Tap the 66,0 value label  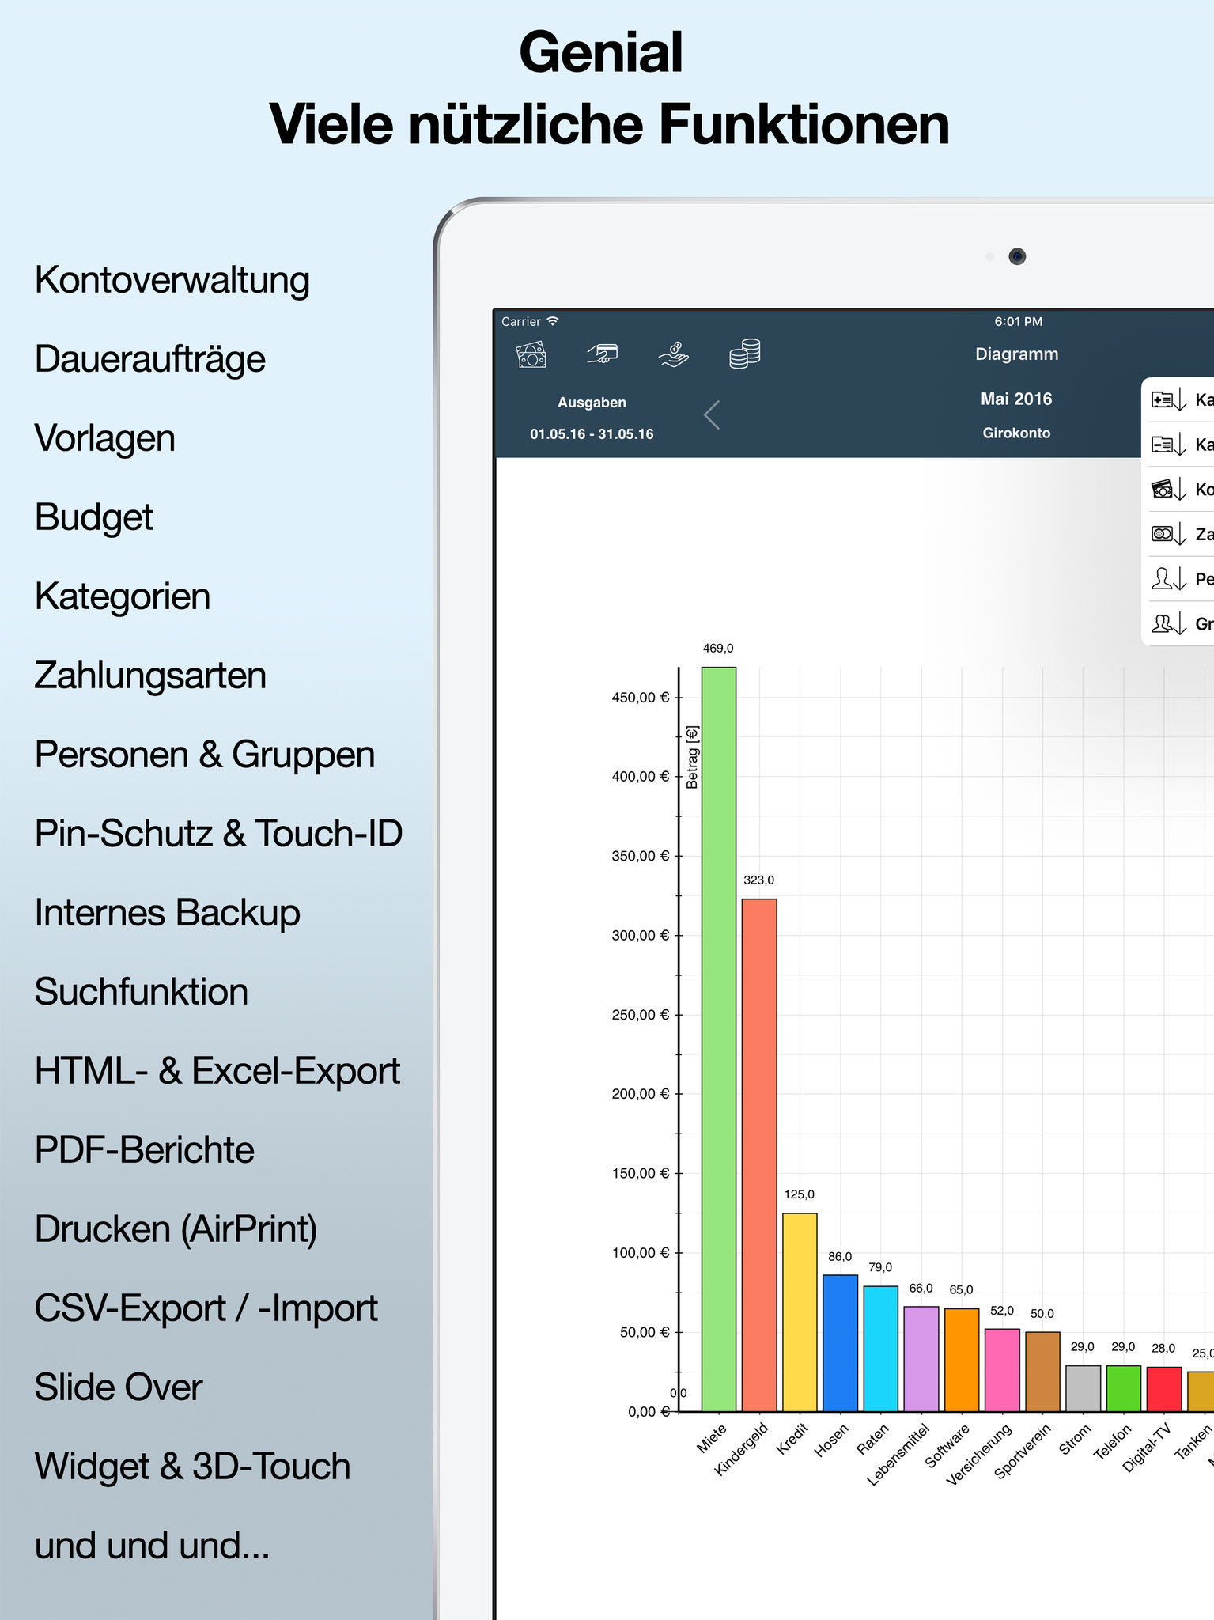tap(921, 1289)
